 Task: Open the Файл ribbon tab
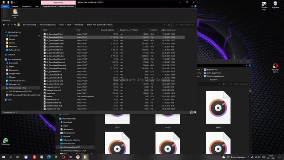click(5, 6)
